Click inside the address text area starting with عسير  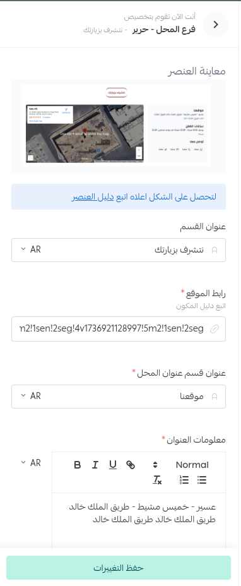[139, 520]
